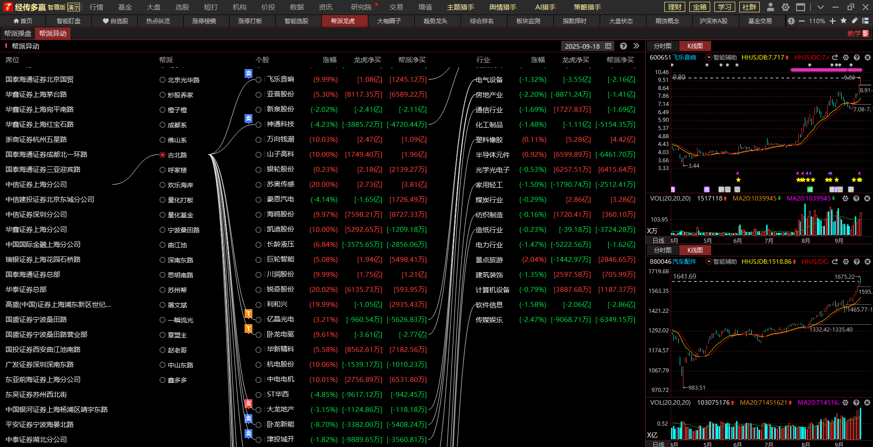Sort by 帮派净买 column in stock list
Screen dimensions: 873x447
point(411,60)
